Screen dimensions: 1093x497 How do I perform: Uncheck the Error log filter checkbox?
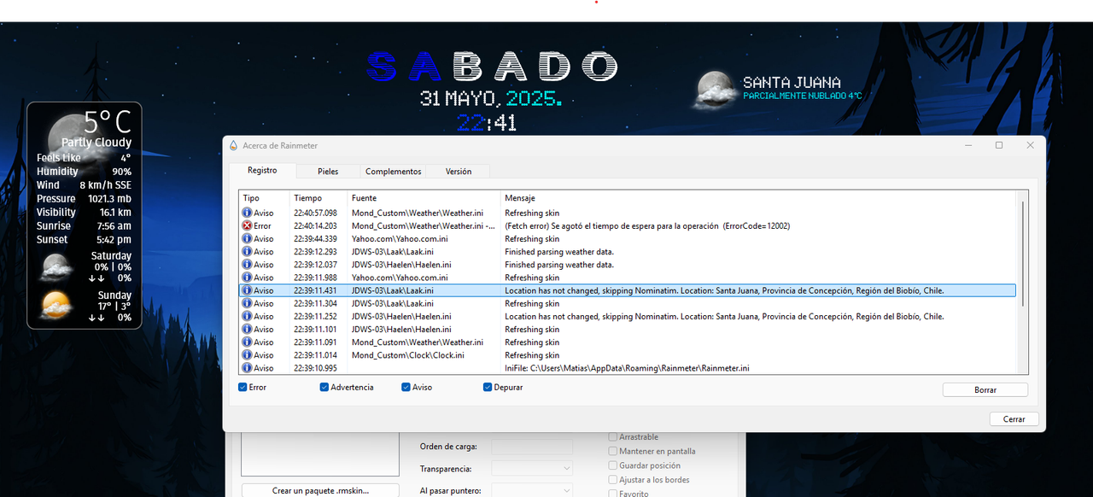pos(243,387)
